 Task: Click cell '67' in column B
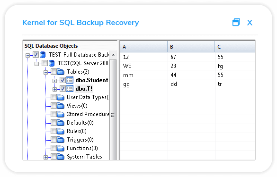click(191, 57)
